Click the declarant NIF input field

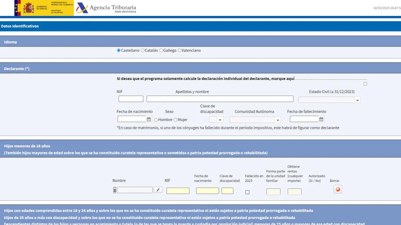(x=131, y=99)
